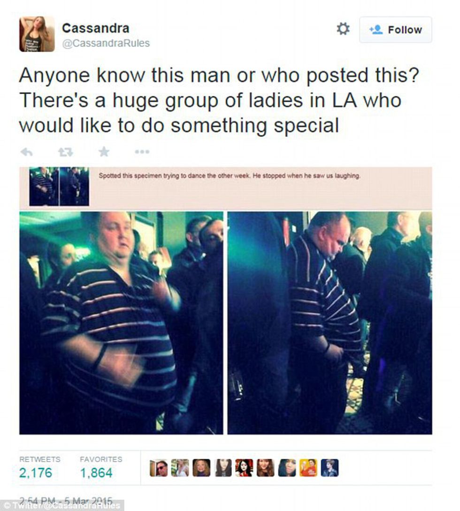Enlarge the right photo of man looking down
The image size is (460, 511).
(330, 323)
